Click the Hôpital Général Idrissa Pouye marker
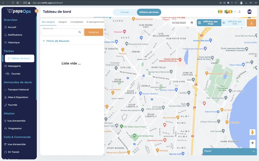This screenshot has height=161, width=259. pos(180,59)
